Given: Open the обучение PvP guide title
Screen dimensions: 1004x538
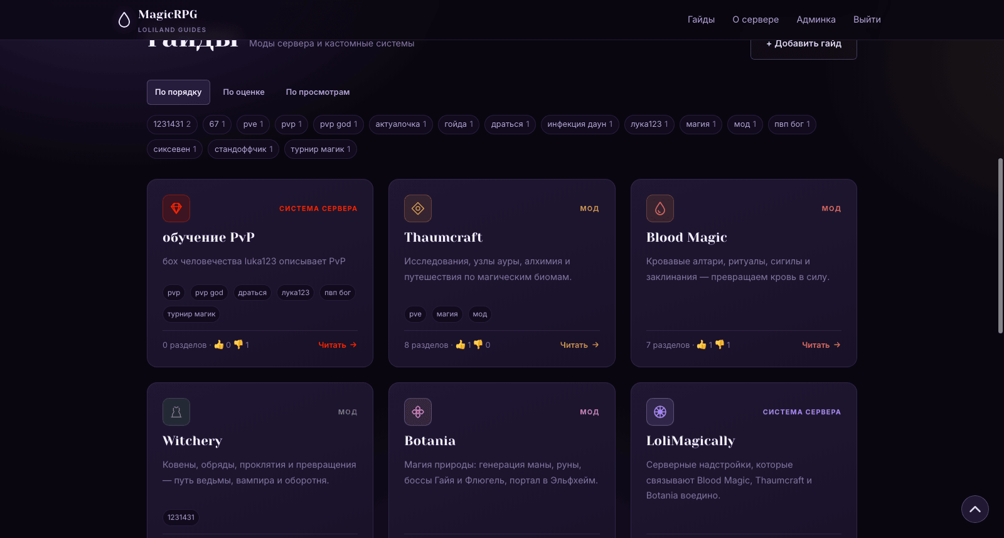Looking at the screenshot, I should click(208, 237).
